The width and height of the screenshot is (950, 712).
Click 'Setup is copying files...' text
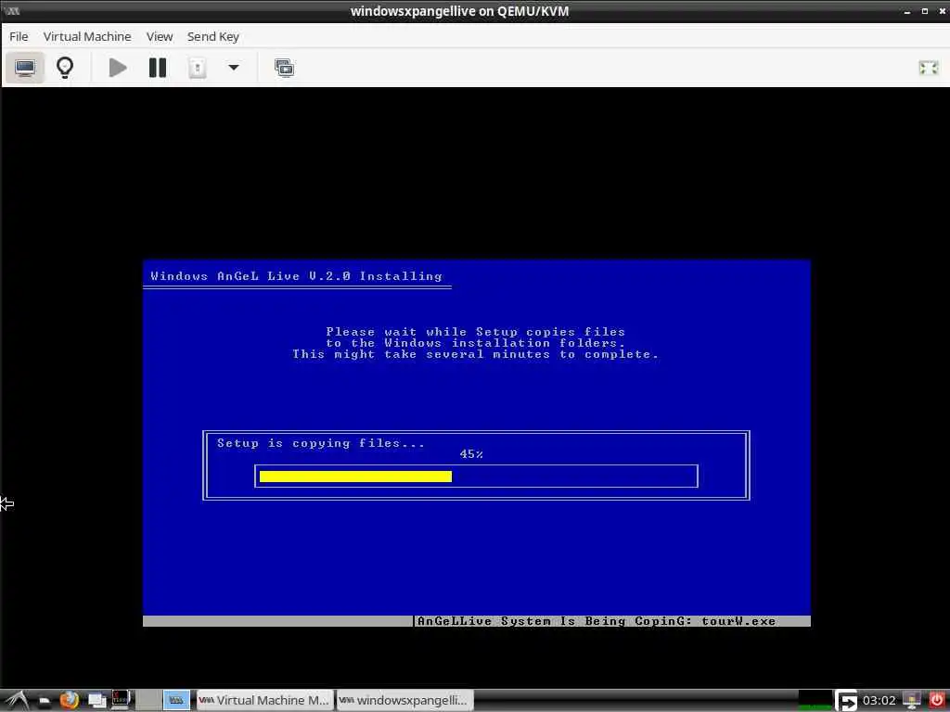coord(321,443)
